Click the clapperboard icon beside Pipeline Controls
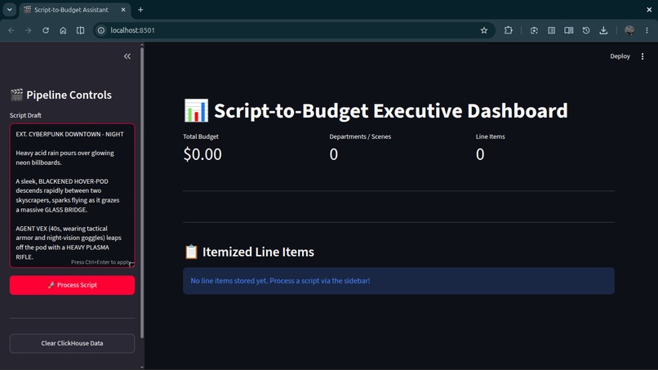This screenshot has height=370, width=658. 17,95
